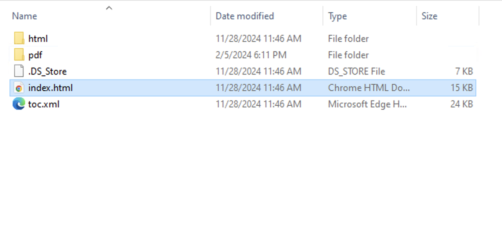
Task: Sort files by the Size column
Action: (x=429, y=16)
